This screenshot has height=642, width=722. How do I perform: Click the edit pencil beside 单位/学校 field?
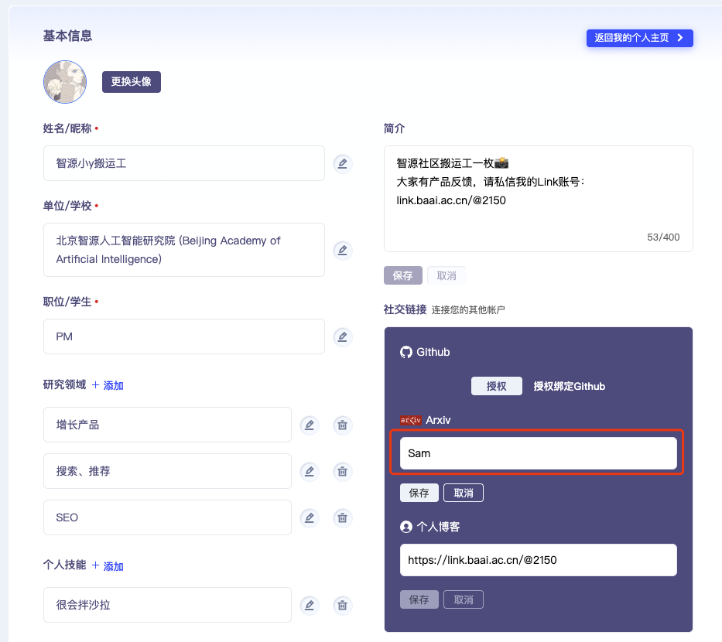click(343, 250)
